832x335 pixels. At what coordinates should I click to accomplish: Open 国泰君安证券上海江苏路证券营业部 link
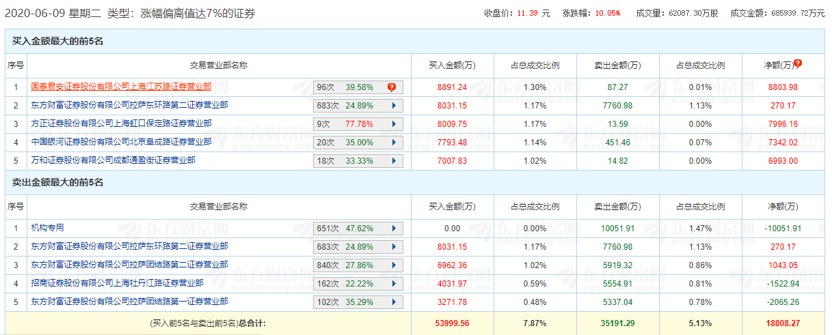coord(121,87)
